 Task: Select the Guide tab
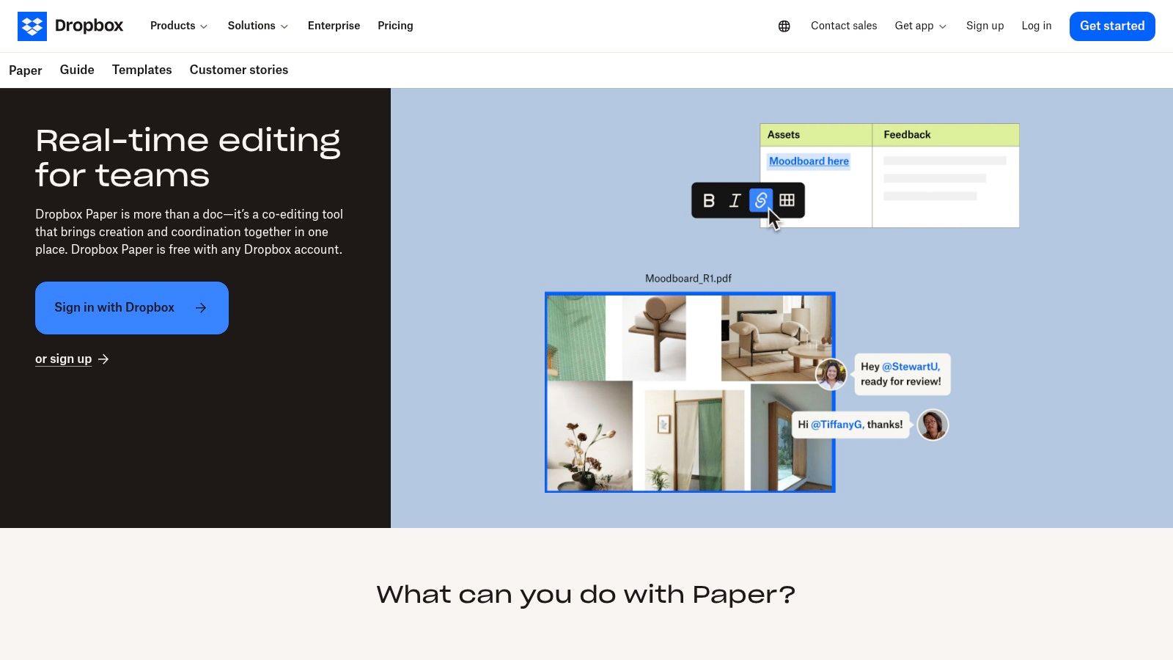point(76,70)
